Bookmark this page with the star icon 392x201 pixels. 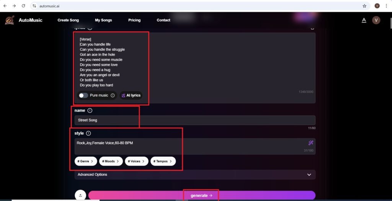[364, 6]
